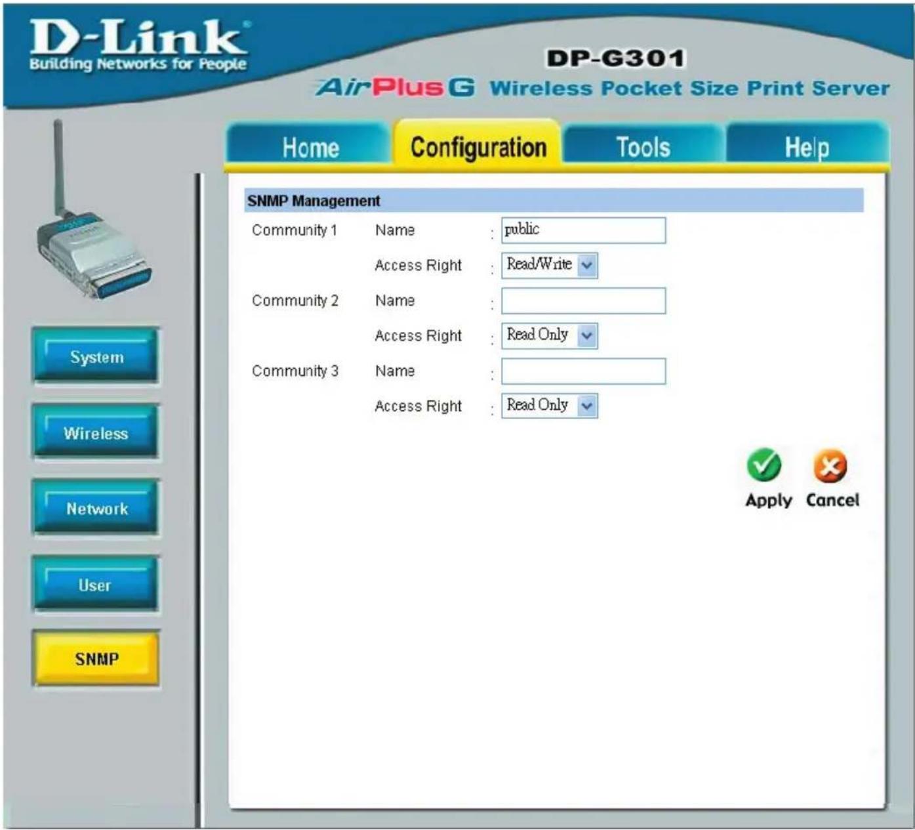Focus the Community 1 Name field
Viewport: 915px width, 830px height.
point(584,230)
